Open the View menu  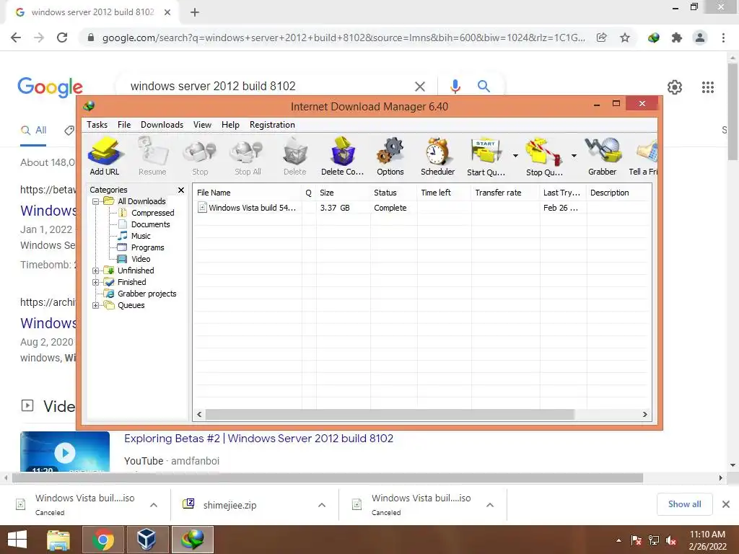click(x=202, y=125)
